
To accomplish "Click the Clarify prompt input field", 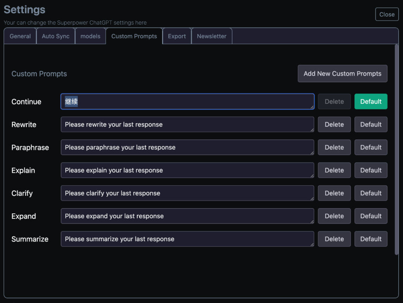I will click(187, 193).
